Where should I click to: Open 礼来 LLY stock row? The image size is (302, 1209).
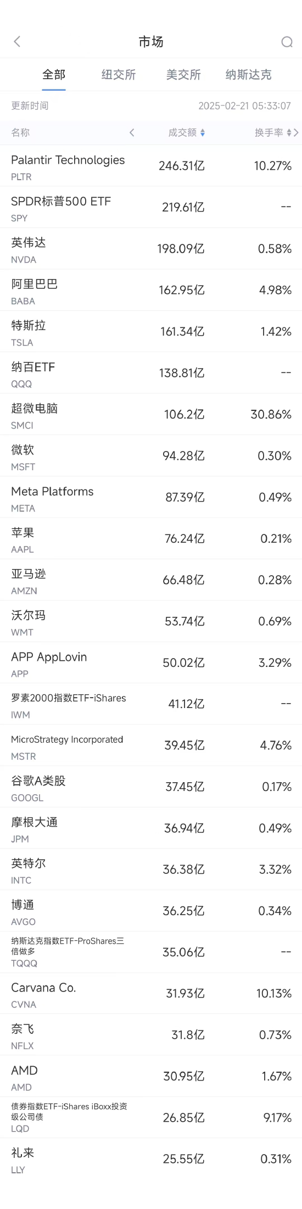click(x=151, y=1158)
